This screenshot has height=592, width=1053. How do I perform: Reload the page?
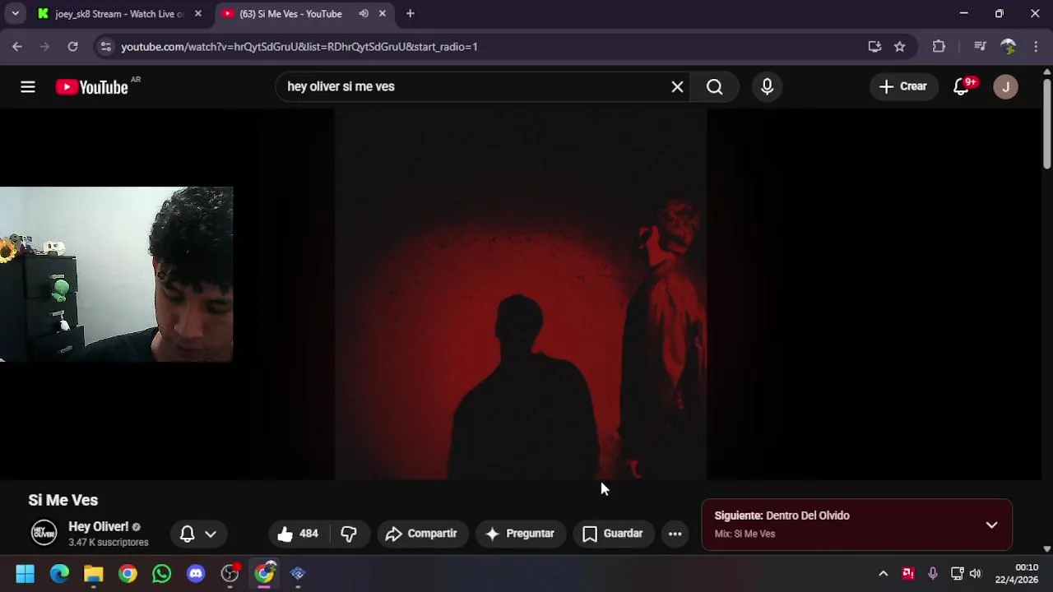[73, 47]
